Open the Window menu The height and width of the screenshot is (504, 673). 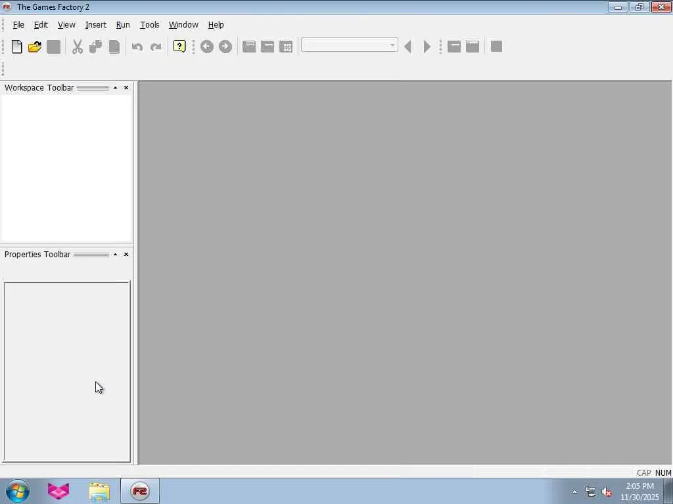pyautogui.click(x=183, y=25)
